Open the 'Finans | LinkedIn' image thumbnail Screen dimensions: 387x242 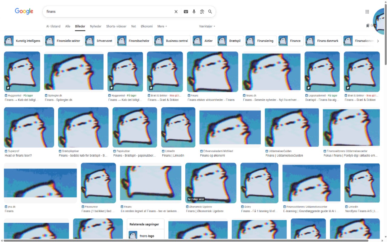(178, 127)
